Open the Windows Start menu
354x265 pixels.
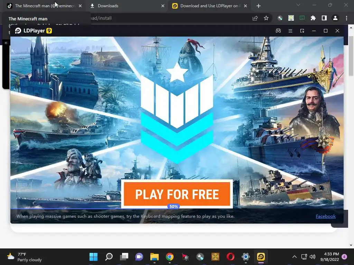(x=93, y=257)
